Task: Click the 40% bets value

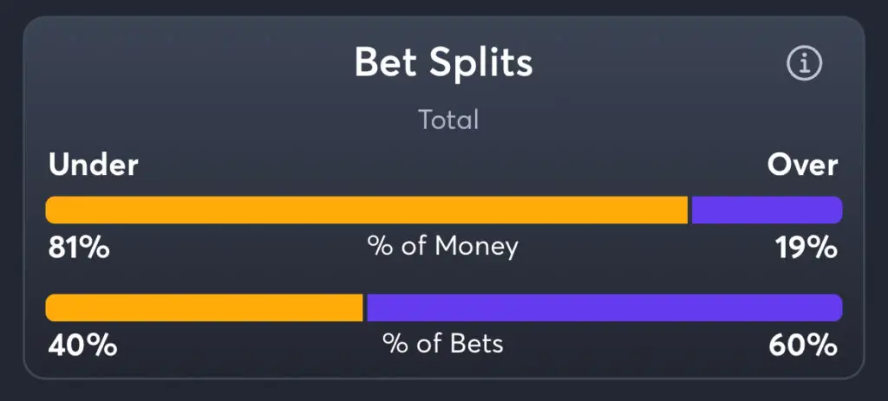Action: 82,346
